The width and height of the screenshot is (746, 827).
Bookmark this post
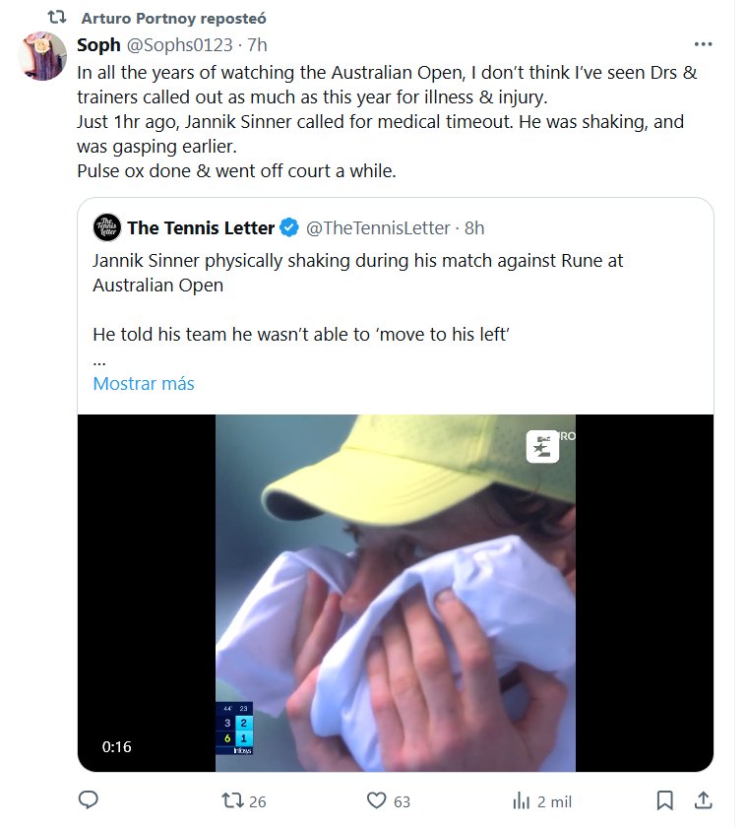point(665,800)
